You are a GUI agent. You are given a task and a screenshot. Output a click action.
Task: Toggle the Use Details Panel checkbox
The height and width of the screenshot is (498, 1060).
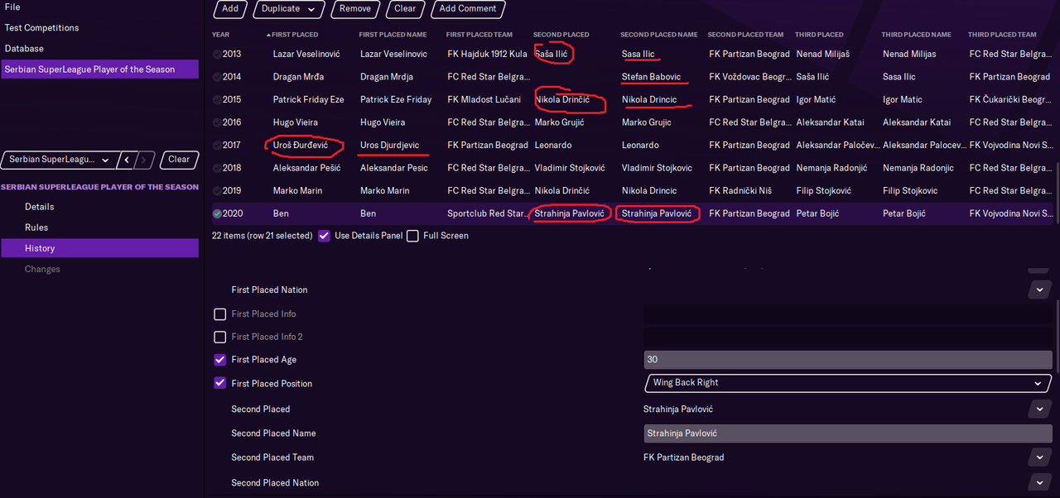[324, 236]
